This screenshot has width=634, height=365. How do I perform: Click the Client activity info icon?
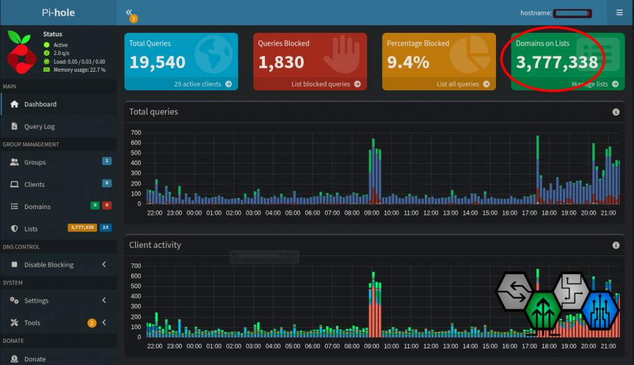click(x=615, y=245)
